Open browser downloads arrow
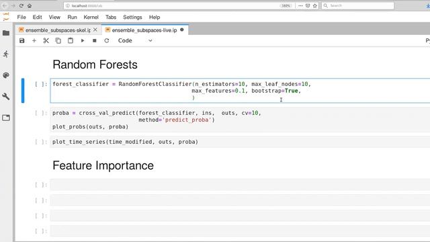The height and width of the screenshot is (242, 430). [428, 5]
